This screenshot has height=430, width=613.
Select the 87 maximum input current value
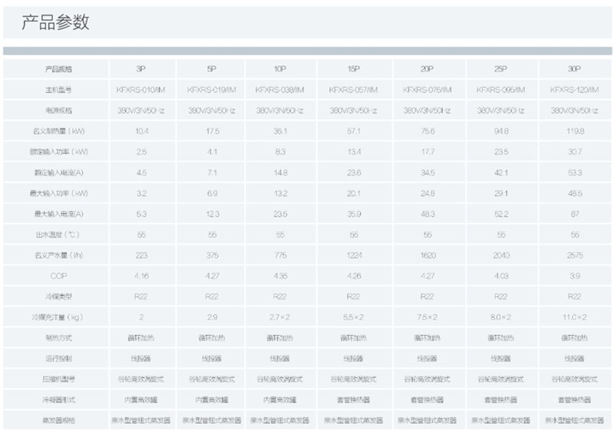pyautogui.click(x=575, y=214)
